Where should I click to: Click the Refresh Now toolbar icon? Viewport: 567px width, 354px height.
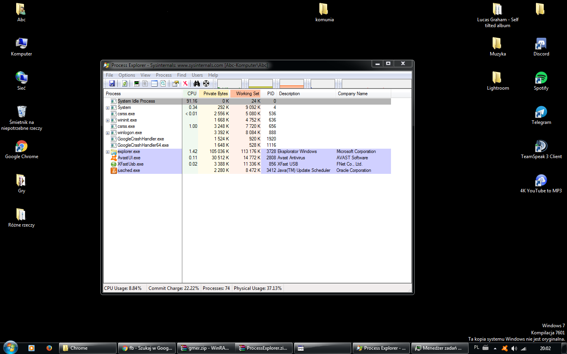pos(124,83)
